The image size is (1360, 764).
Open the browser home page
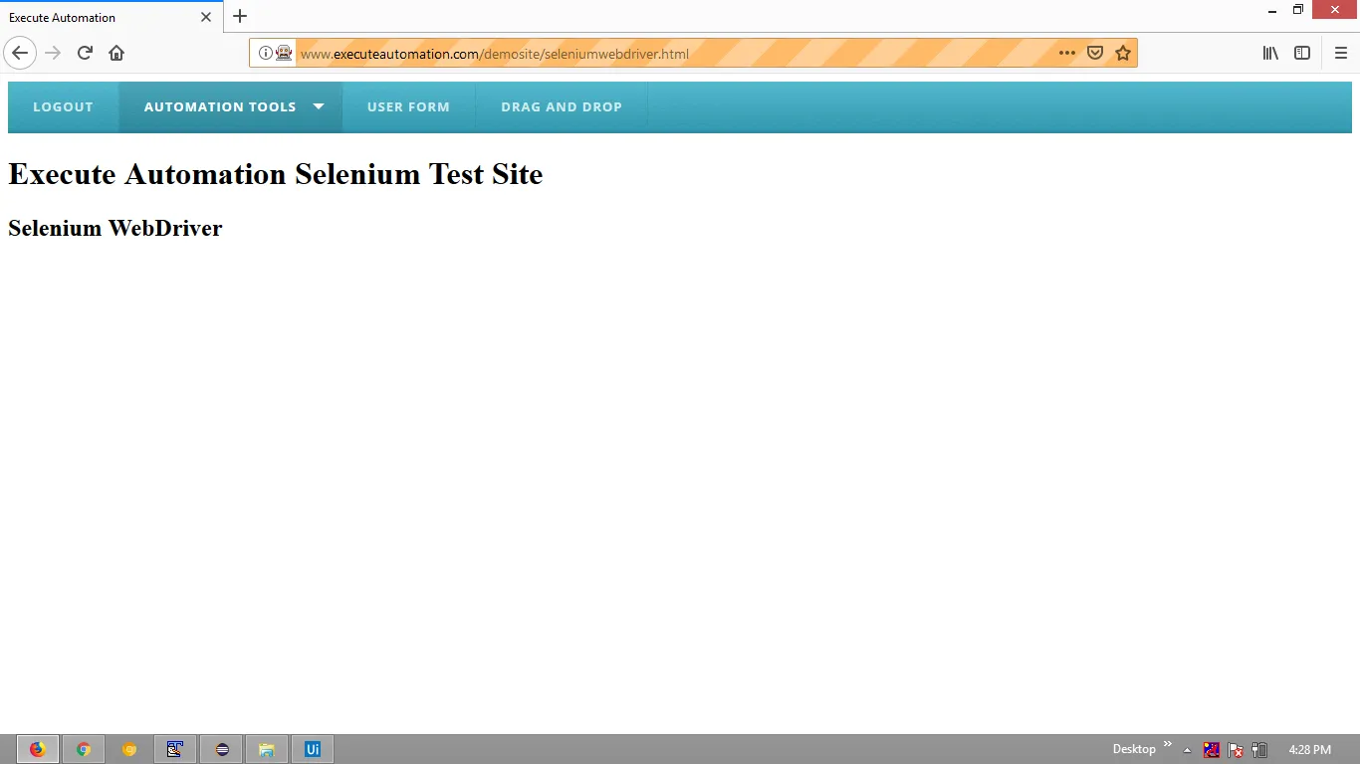116,53
